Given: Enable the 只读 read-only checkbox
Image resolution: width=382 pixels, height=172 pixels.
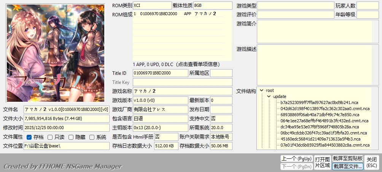Looking at the screenshot, I should pyautogui.click(x=50, y=137).
